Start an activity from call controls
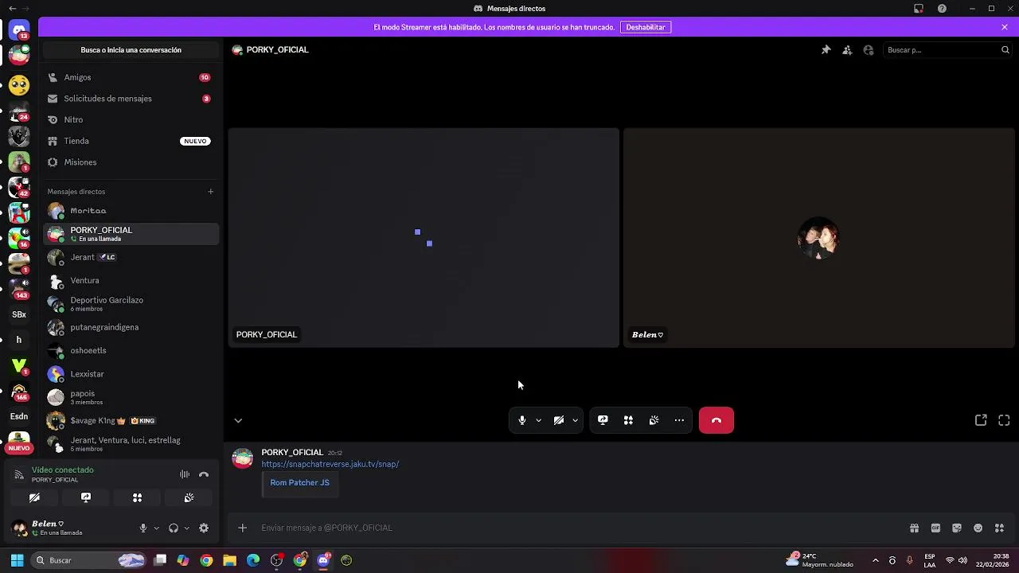Viewport: 1019px width, 573px height. coord(628,420)
